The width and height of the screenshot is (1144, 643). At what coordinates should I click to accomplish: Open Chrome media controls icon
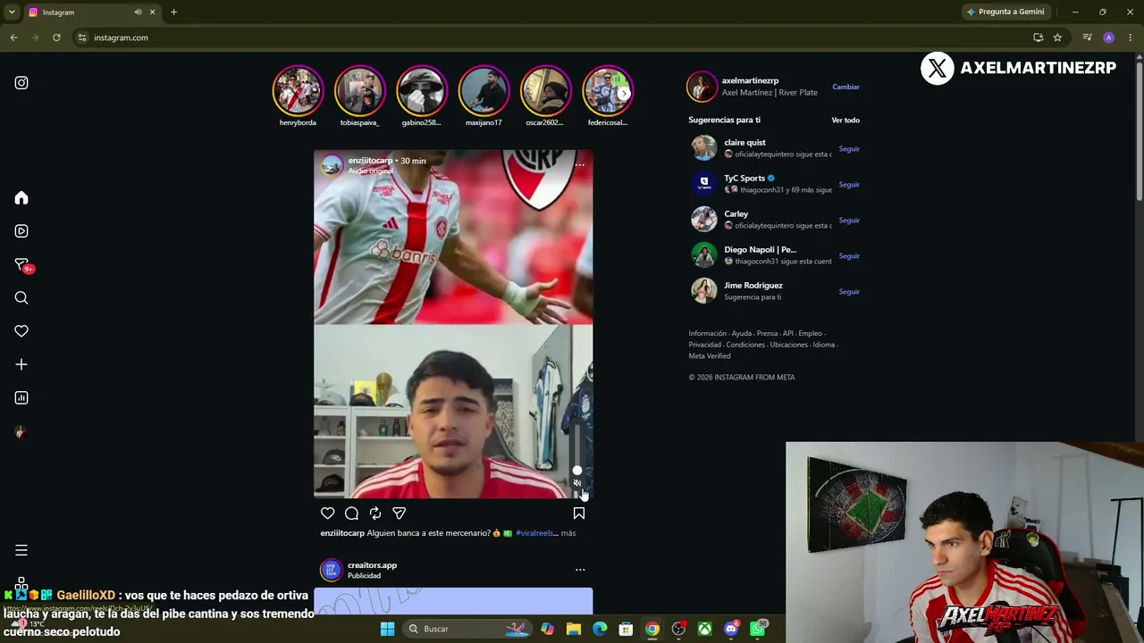point(1087,38)
